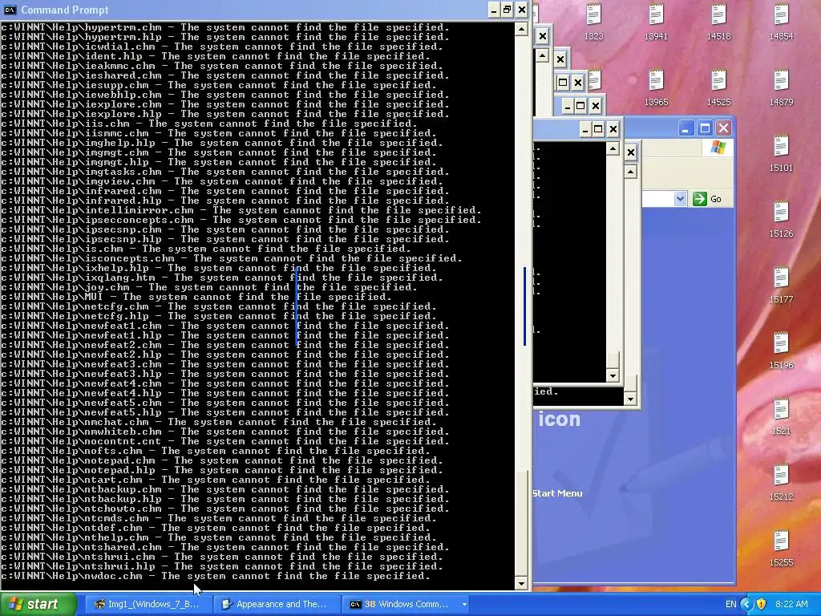This screenshot has height=616, width=821.
Task: Click the icwdial.chm error line
Action: pyautogui.click(x=222, y=47)
